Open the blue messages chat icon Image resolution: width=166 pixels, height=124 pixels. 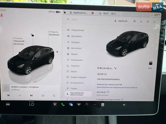[71, 104]
